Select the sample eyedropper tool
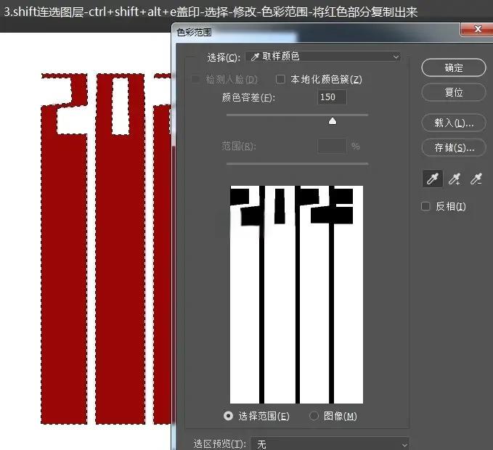Screen dimensions: 493x450 432,179
